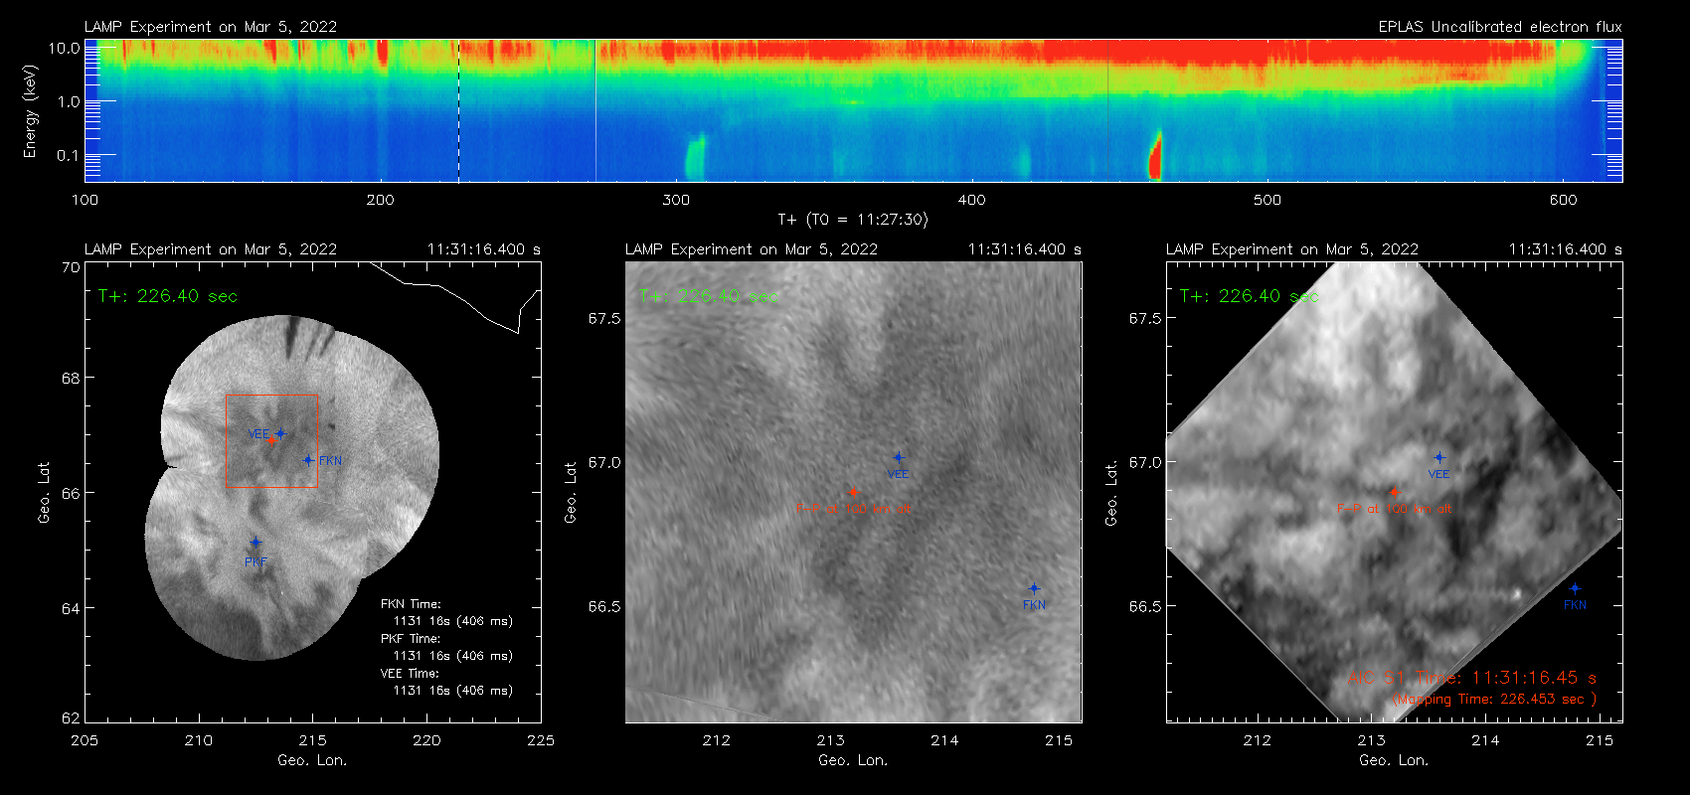Click the red low-energy burst after T+450

point(1155,156)
